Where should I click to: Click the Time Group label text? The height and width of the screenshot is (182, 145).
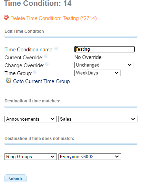[x=18, y=73]
